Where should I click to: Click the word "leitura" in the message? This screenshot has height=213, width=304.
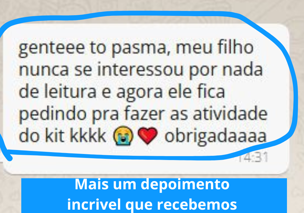click(70, 92)
